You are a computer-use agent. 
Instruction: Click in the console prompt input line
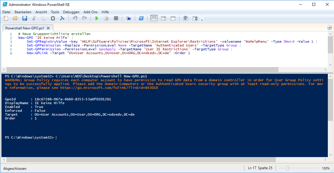click(118, 137)
